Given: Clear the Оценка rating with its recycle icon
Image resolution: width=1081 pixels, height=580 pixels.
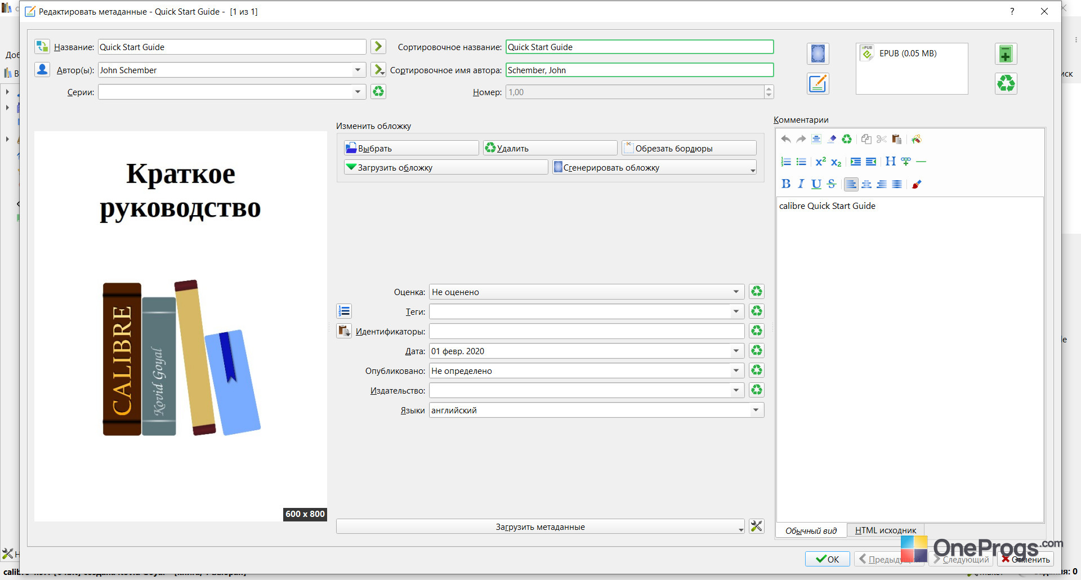Looking at the screenshot, I should [x=757, y=291].
